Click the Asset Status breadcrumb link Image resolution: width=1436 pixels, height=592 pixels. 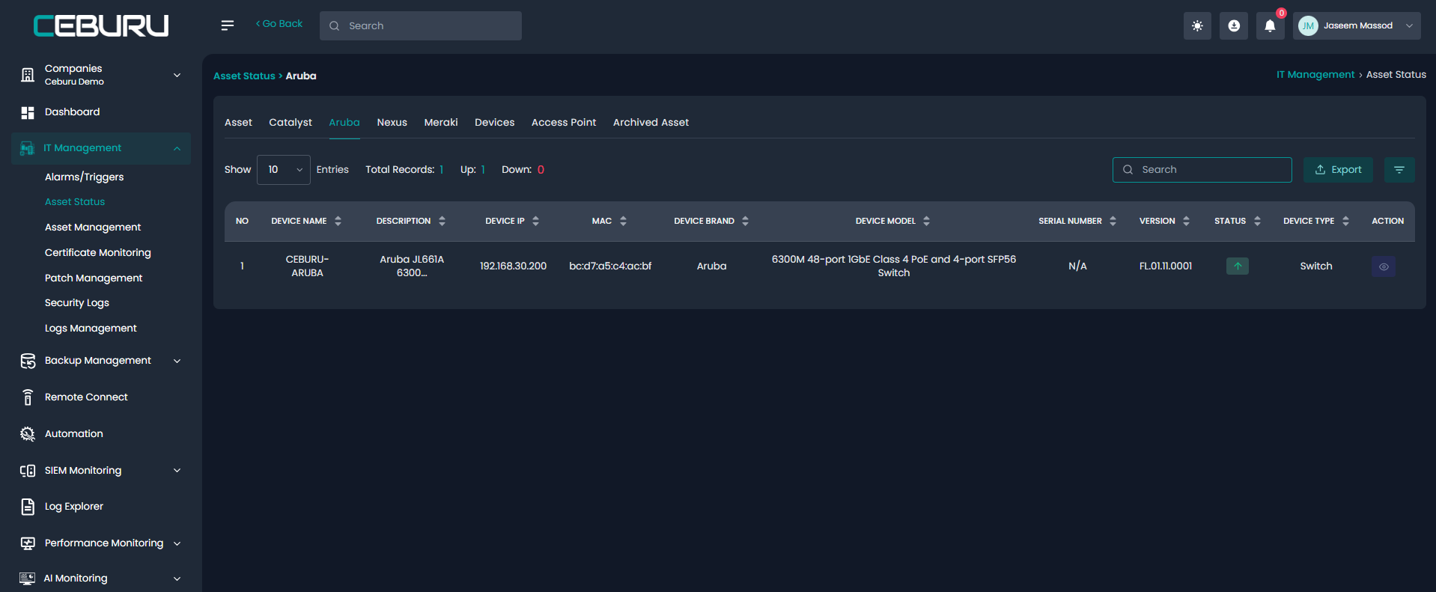pyautogui.click(x=244, y=76)
